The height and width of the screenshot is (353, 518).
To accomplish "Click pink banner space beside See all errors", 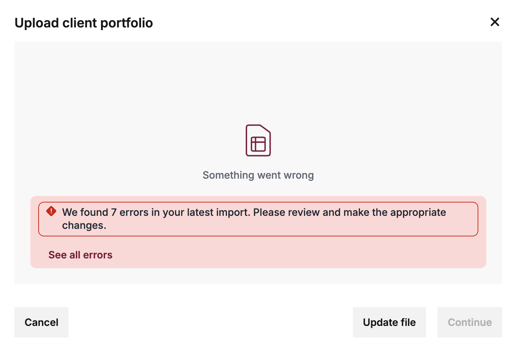I will tap(289, 255).
